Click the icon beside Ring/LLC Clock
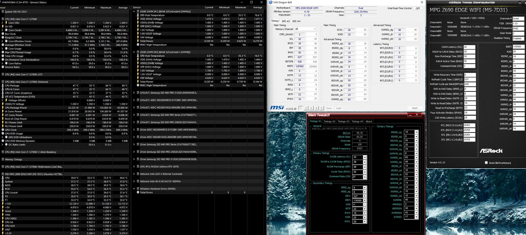The image size is (526, 235). pos(3,37)
